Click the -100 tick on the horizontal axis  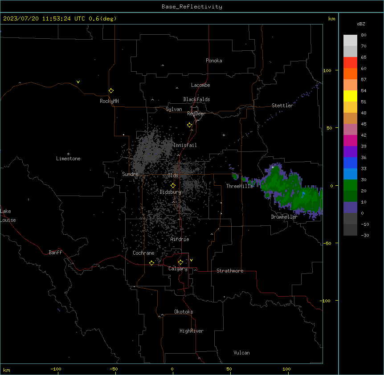point(56,369)
